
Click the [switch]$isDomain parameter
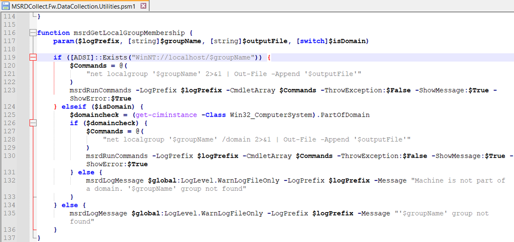tap(332, 41)
